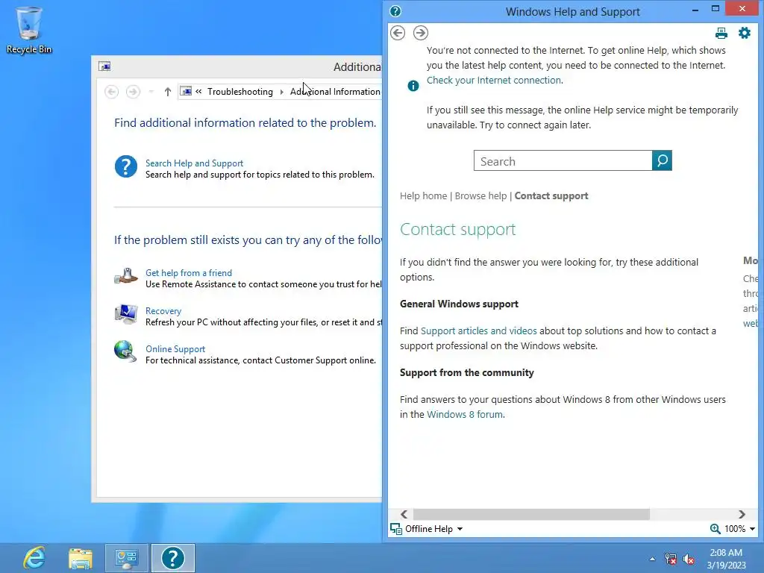Click the taskbar clock showing 2:08 AM
The height and width of the screenshot is (573, 764).
coord(726,559)
